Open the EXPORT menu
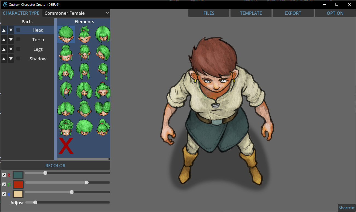 coord(293,13)
